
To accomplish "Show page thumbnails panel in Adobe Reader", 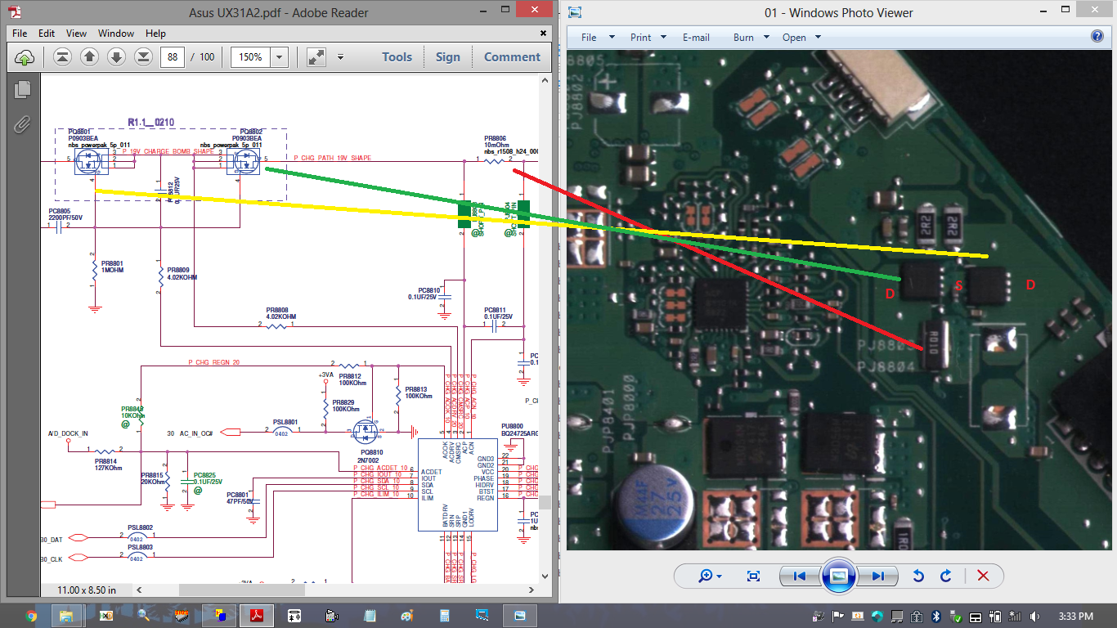I will tap(23, 89).
